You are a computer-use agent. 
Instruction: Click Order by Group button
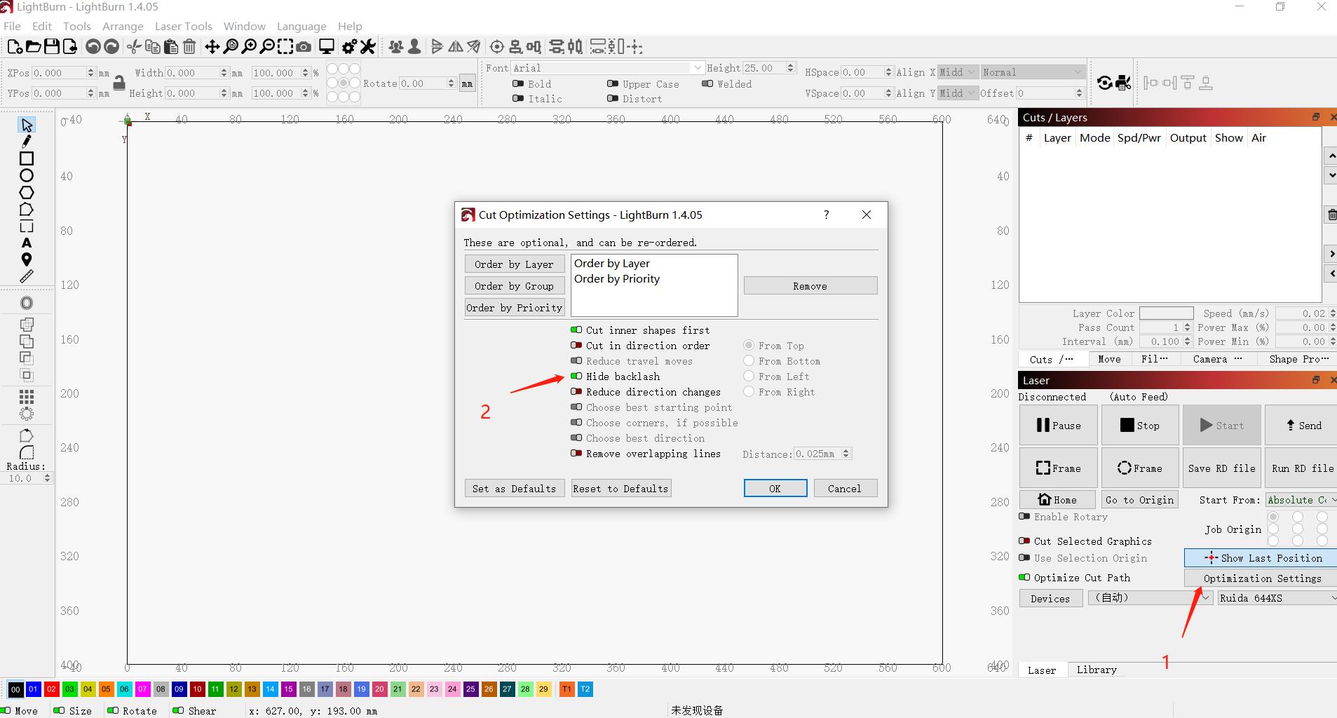(514, 286)
